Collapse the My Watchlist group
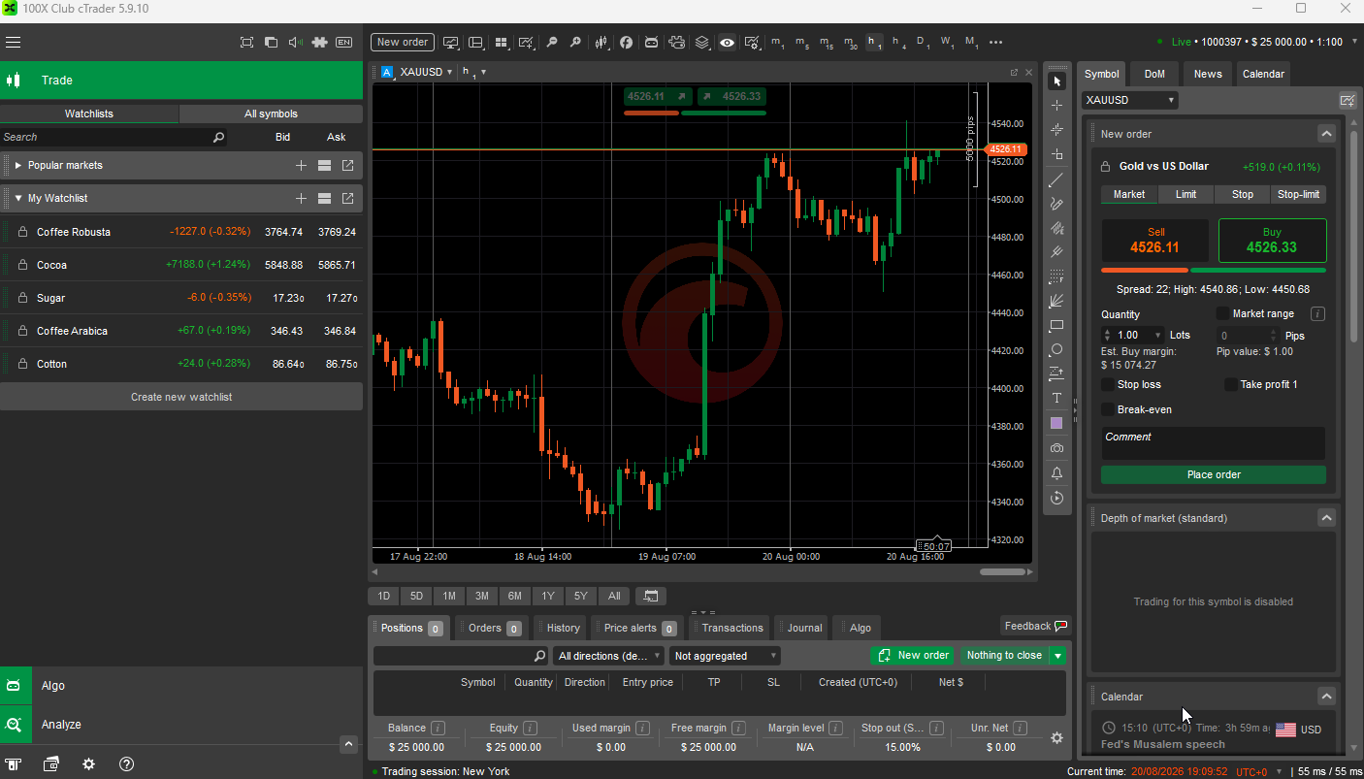 point(18,199)
